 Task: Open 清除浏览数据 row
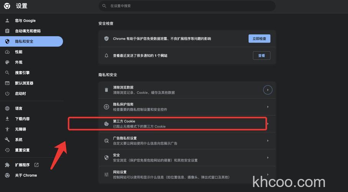point(187,90)
